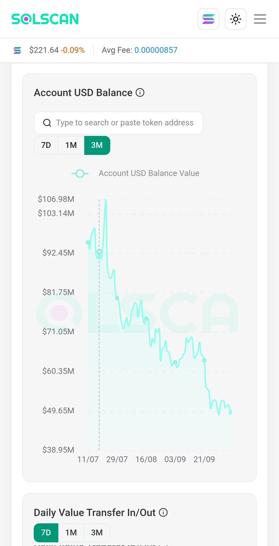
Task: Click the Solscan logo
Action: pyautogui.click(x=45, y=19)
